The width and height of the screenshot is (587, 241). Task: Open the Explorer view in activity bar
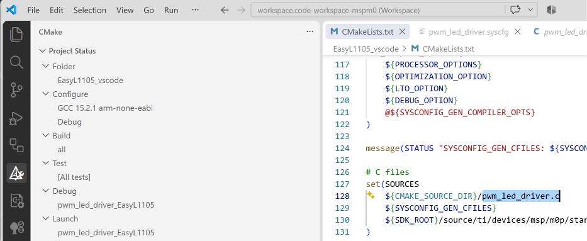(16, 35)
